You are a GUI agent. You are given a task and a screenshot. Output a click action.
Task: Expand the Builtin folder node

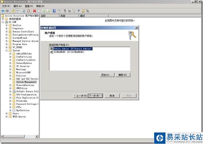point(7,25)
